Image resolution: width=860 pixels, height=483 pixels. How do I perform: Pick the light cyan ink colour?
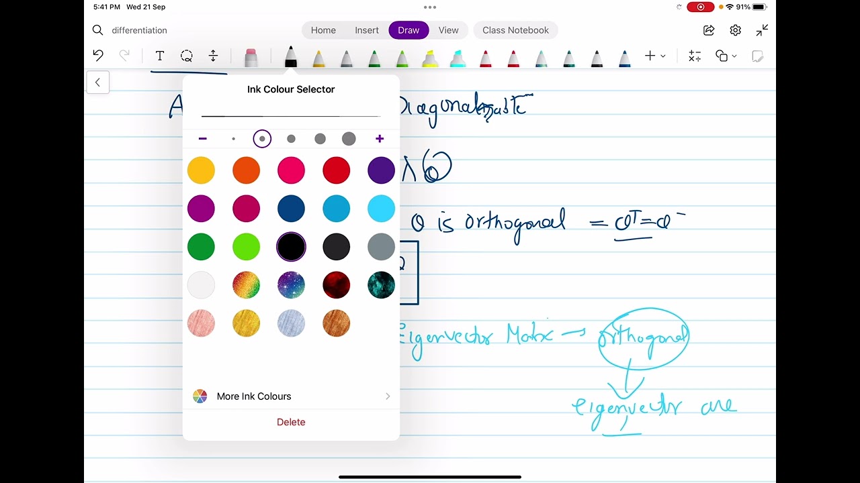pos(381,209)
